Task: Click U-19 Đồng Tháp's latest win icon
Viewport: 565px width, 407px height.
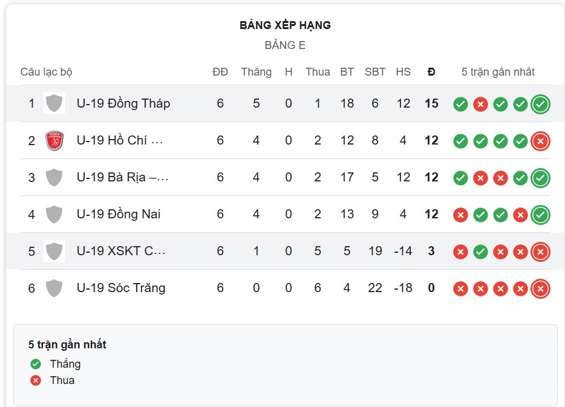Action: pos(540,103)
